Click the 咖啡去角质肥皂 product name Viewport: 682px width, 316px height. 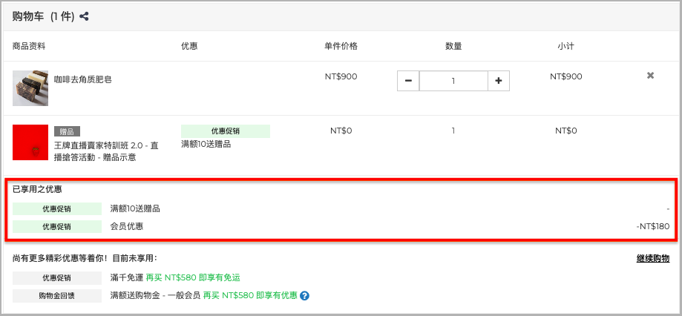82,79
